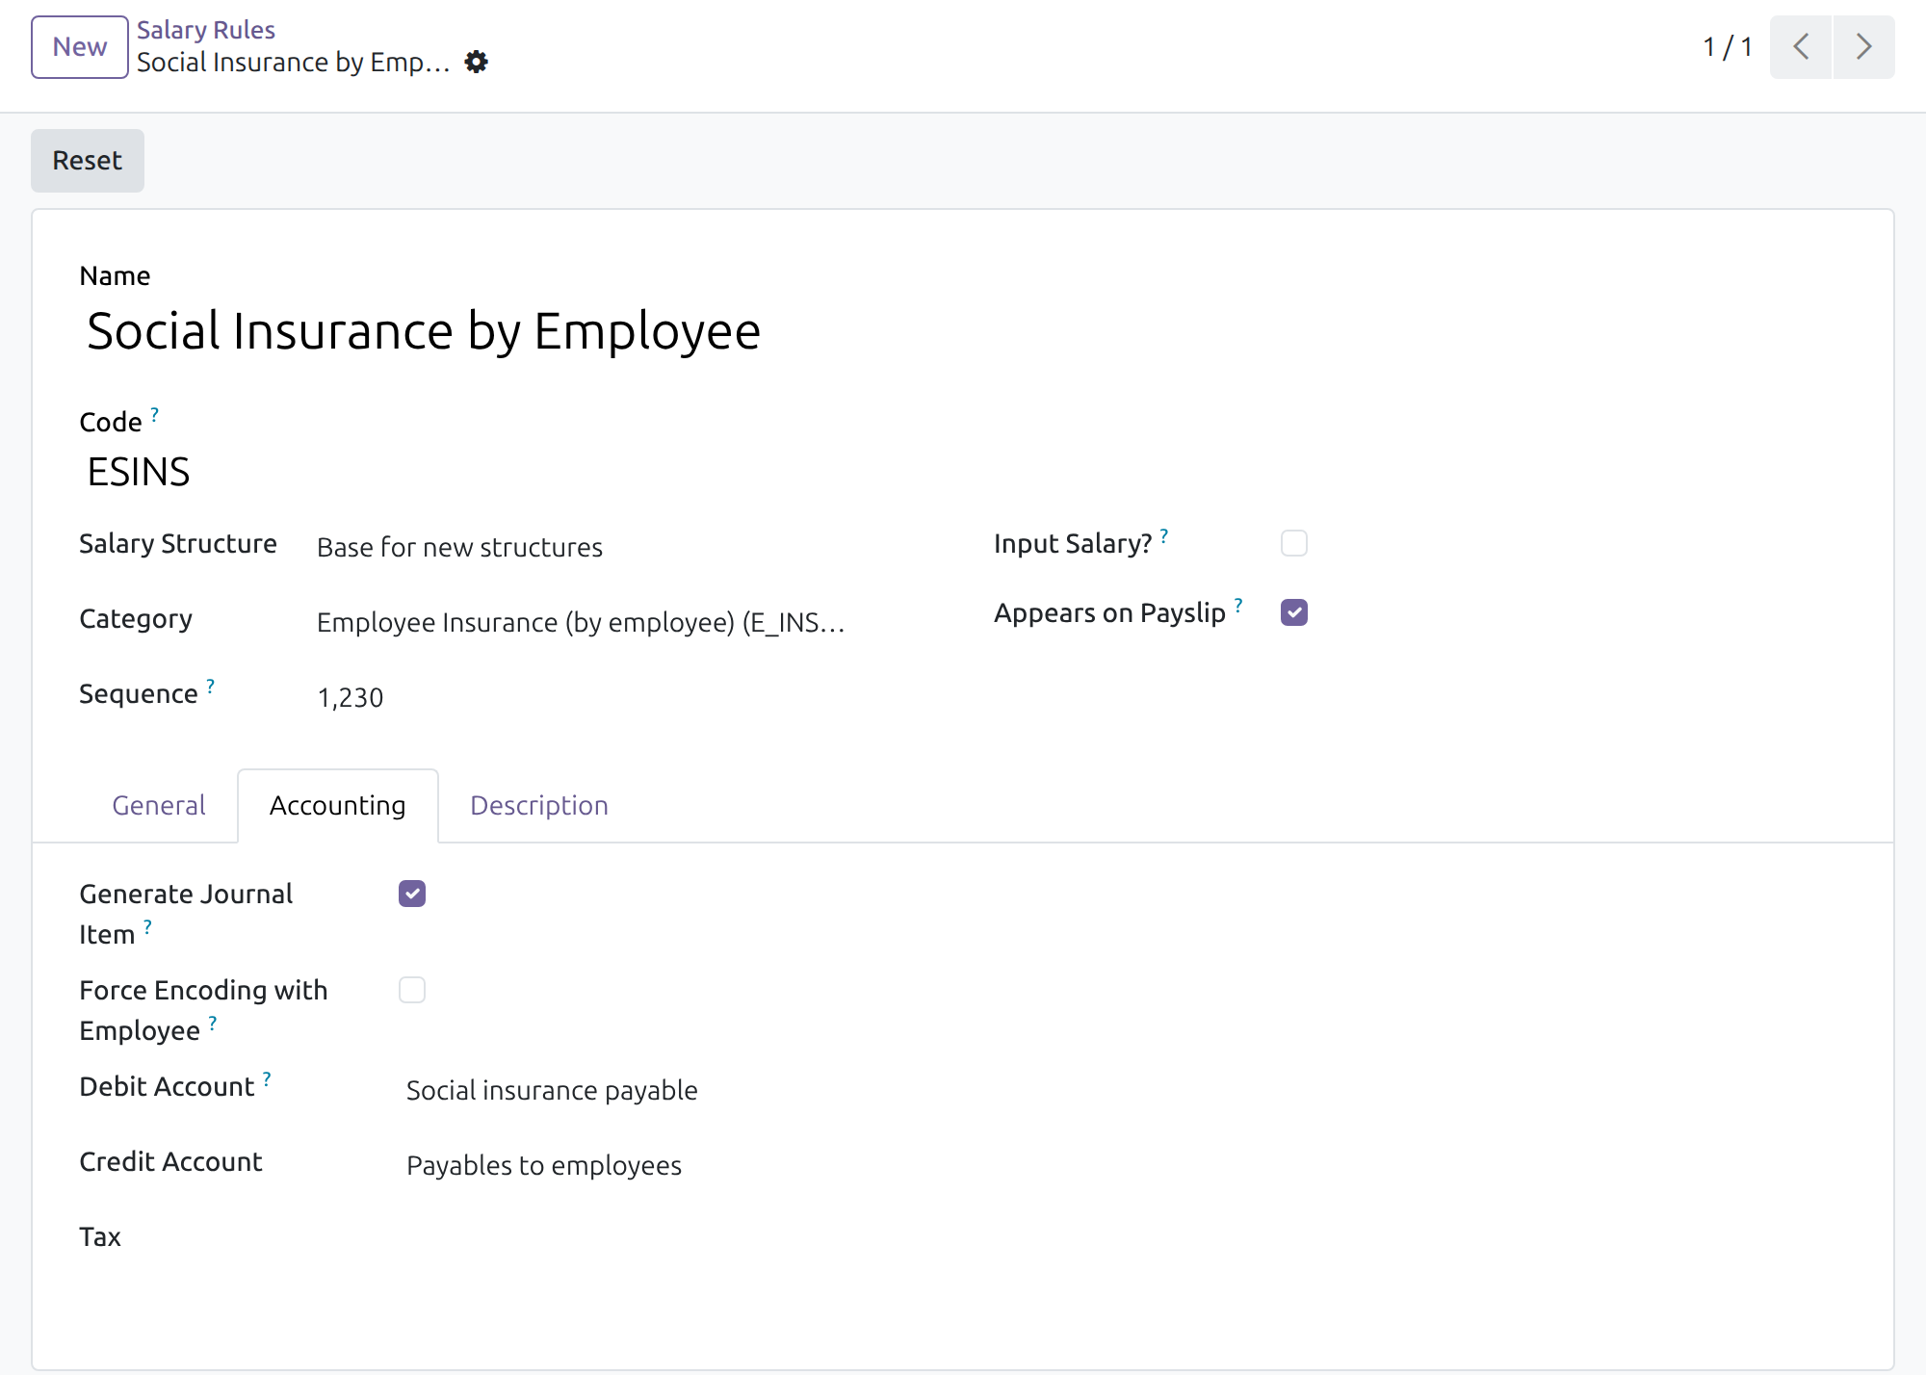Image resolution: width=1926 pixels, height=1375 pixels.
Task: Uncheck Appears on Payslip
Action: click(1294, 612)
